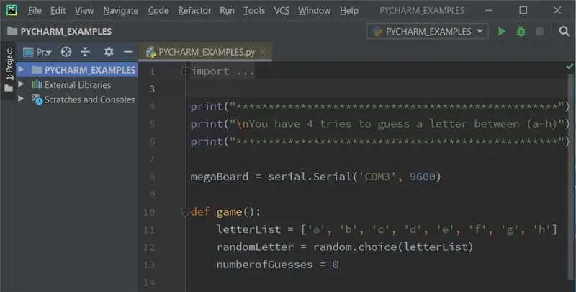
Task: Hide the Project panel with minus icon
Action: (x=128, y=52)
